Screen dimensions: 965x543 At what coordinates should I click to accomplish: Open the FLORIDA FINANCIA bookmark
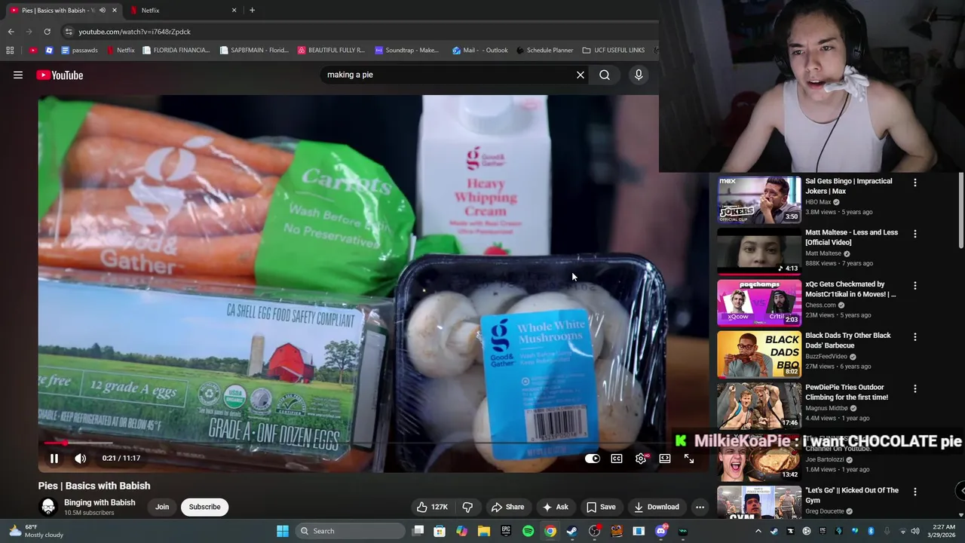(176, 51)
